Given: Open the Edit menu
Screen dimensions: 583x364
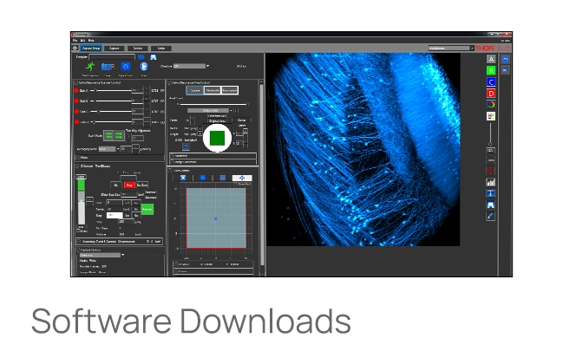Looking at the screenshot, I should tap(83, 40).
